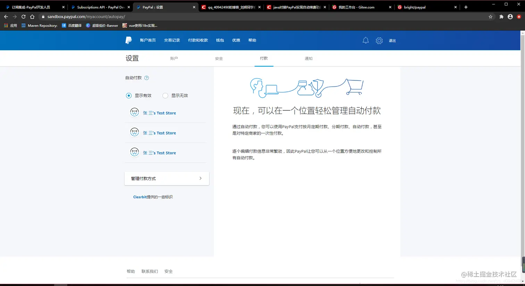Open the Maven Repository bookmark
The image size is (525, 286).
coord(39,25)
